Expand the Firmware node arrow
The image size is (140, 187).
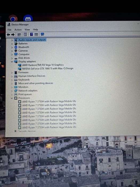[12, 73]
